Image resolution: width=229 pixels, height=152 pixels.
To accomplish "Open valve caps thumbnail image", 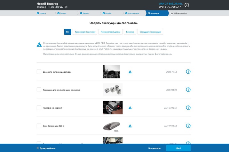I will click(113, 90).
